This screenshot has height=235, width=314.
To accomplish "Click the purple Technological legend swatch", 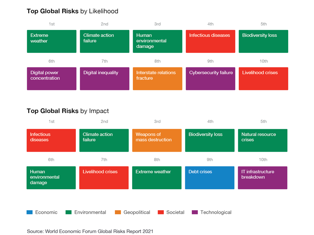I will click(x=195, y=212).
